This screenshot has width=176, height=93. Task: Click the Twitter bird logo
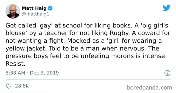click(166, 8)
